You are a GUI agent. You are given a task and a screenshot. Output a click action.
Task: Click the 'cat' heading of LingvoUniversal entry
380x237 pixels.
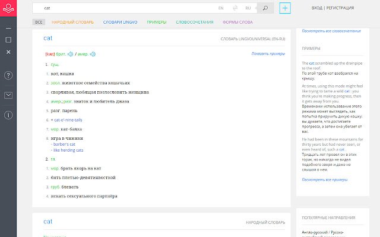coord(47,38)
